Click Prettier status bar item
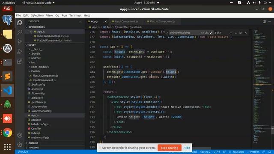Screen dimensions: 274x154 253,152
